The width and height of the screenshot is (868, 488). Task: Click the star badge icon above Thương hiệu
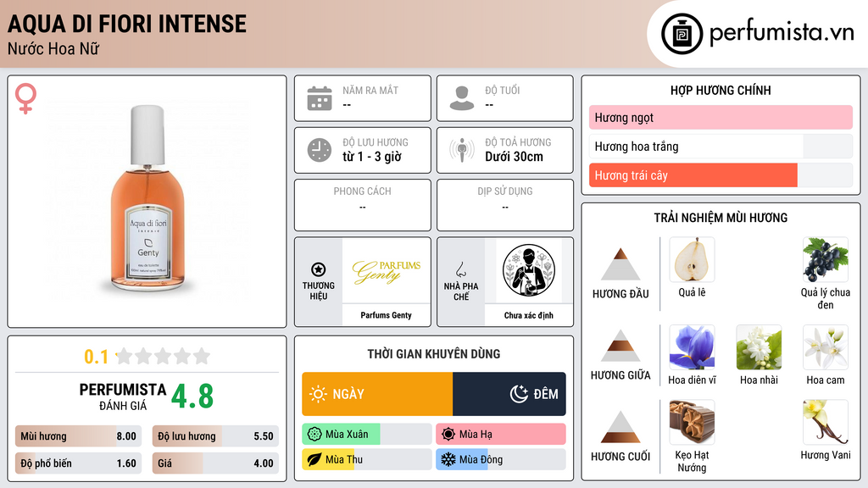[319, 269]
